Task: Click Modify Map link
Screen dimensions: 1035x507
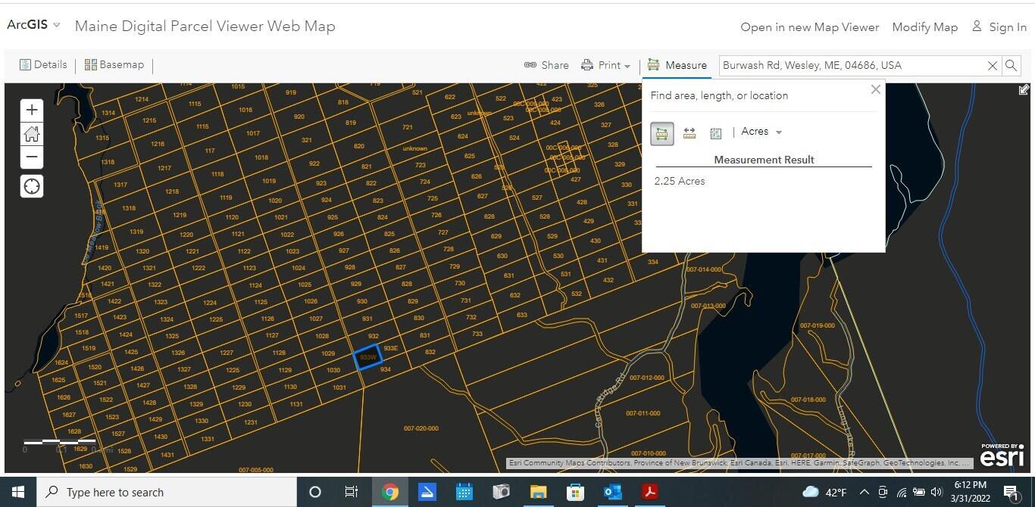Action: [925, 27]
